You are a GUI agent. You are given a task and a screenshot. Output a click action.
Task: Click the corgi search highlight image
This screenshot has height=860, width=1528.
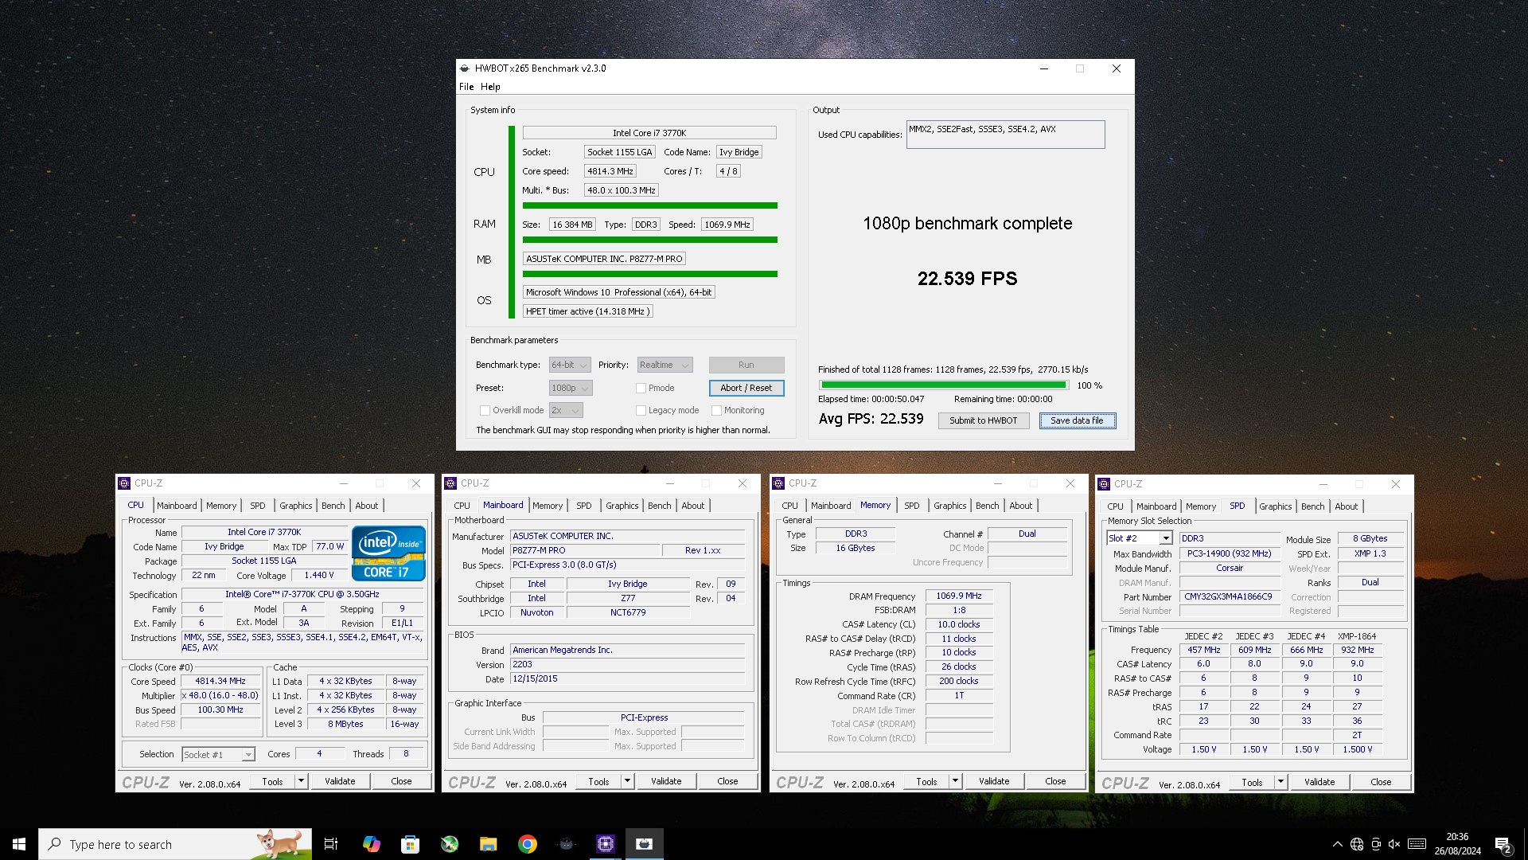click(280, 843)
